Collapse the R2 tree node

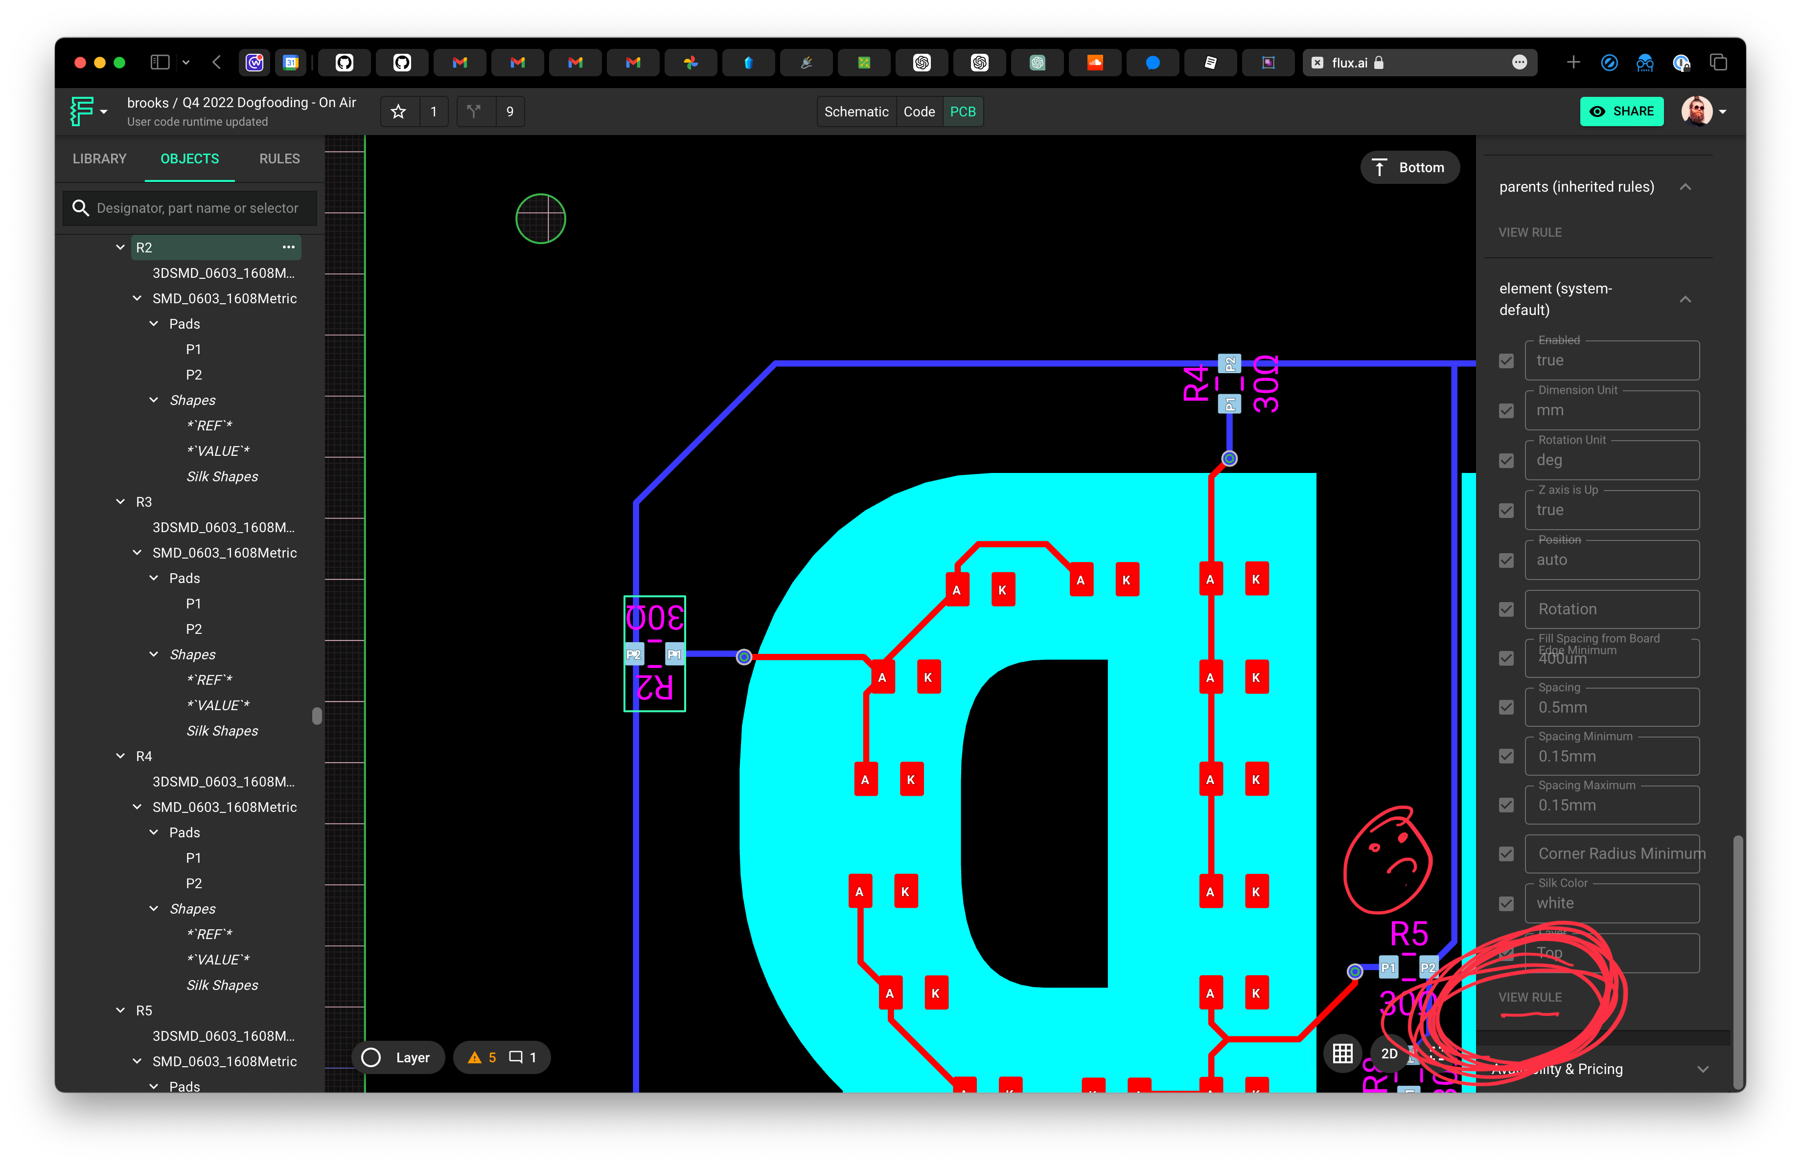click(120, 247)
